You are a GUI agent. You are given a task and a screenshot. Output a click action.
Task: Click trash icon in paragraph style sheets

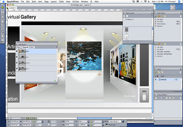[x=181, y=16]
